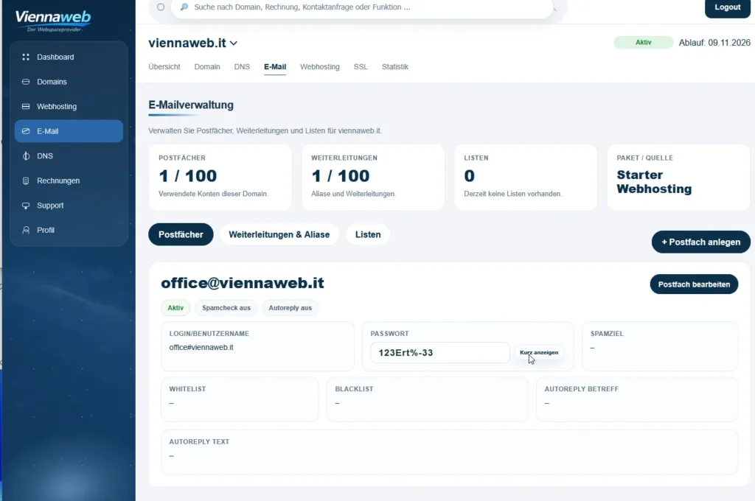Click the Support chat icon in sidebar
Viewport: 755px width, 501px height.
point(26,206)
